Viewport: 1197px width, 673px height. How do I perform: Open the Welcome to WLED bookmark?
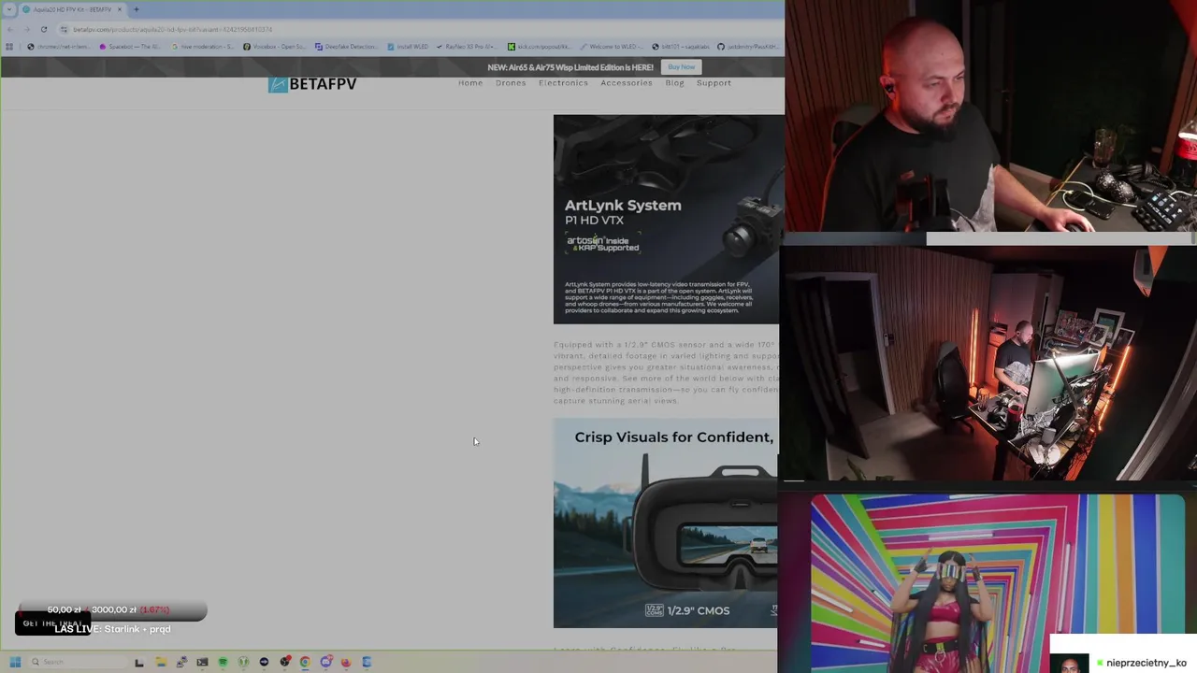point(611,46)
